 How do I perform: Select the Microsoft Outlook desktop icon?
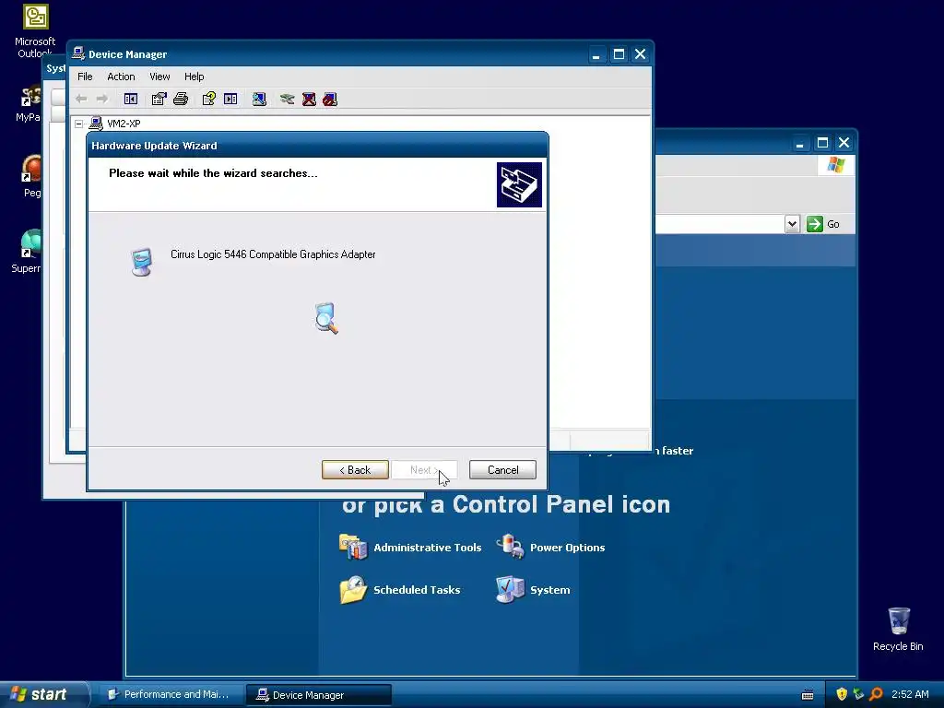[35, 30]
